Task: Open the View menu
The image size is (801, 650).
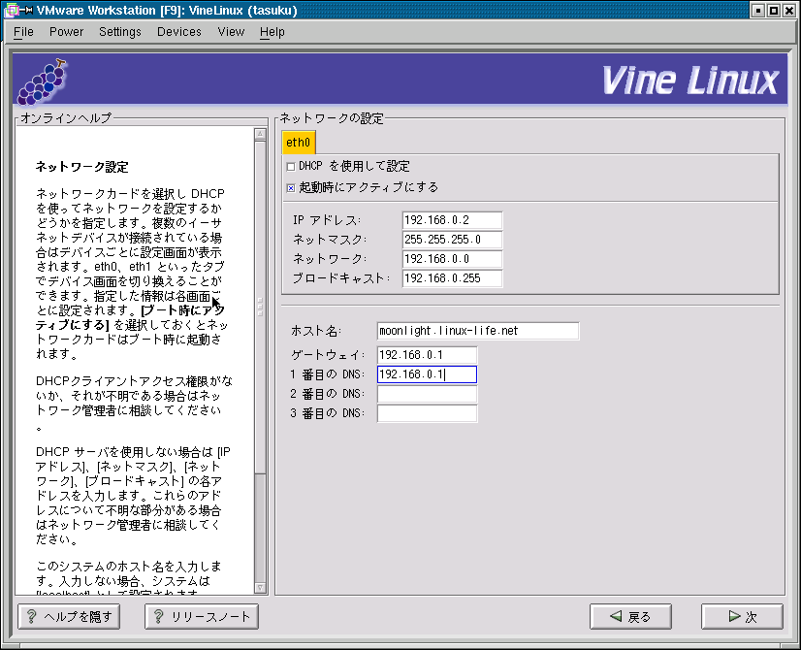Action: 231,32
